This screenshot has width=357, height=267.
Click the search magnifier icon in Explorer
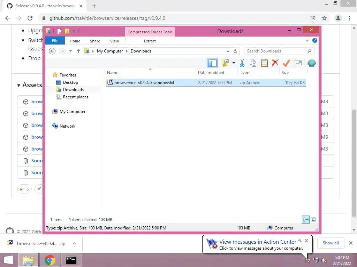coord(309,51)
